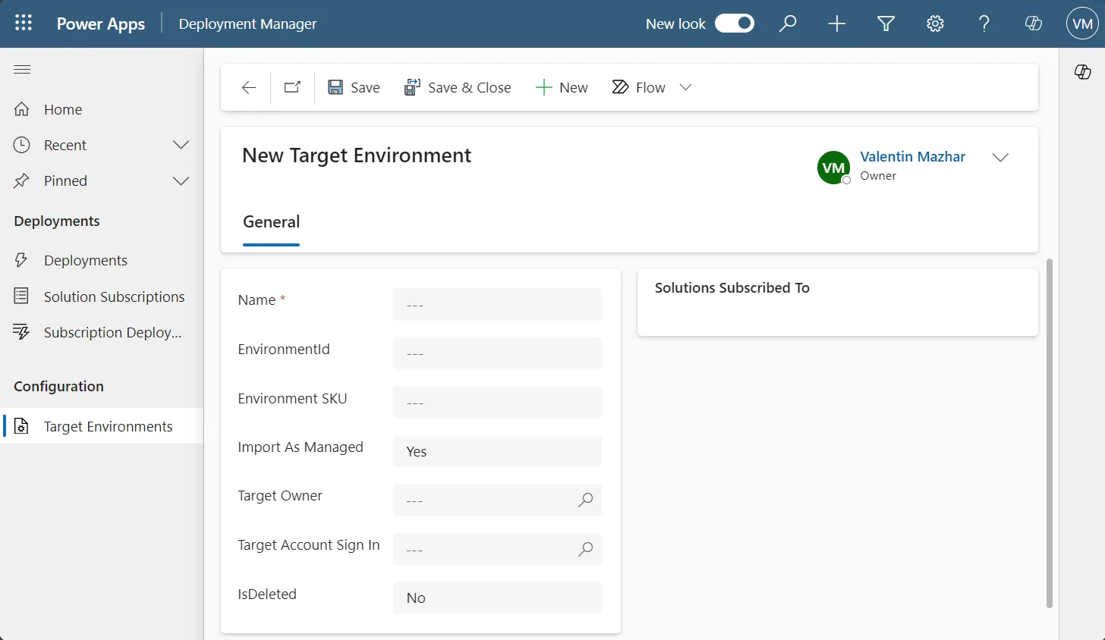1105x640 pixels.
Task: Click the Pinned label in sidebar
Action: [x=65, y=180]
